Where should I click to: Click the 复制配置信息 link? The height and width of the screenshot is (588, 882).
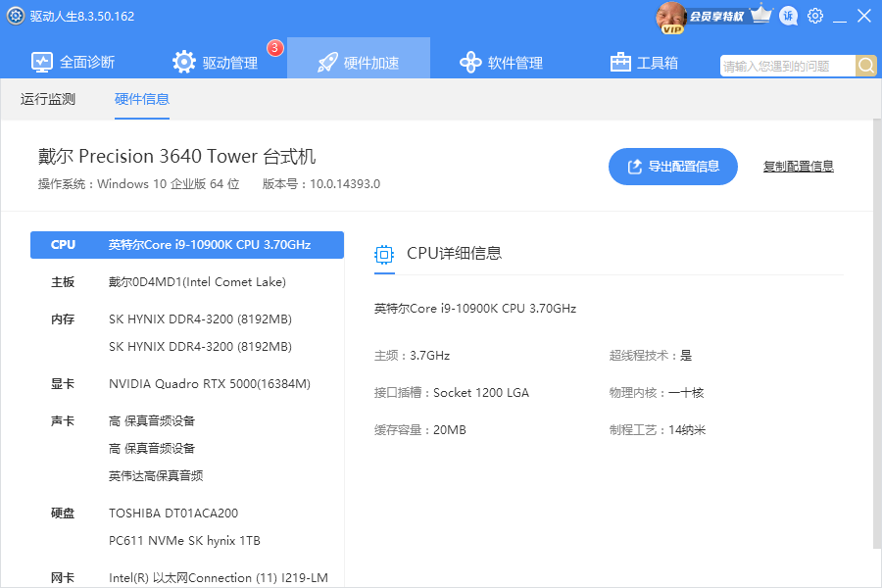coord(798,167)
